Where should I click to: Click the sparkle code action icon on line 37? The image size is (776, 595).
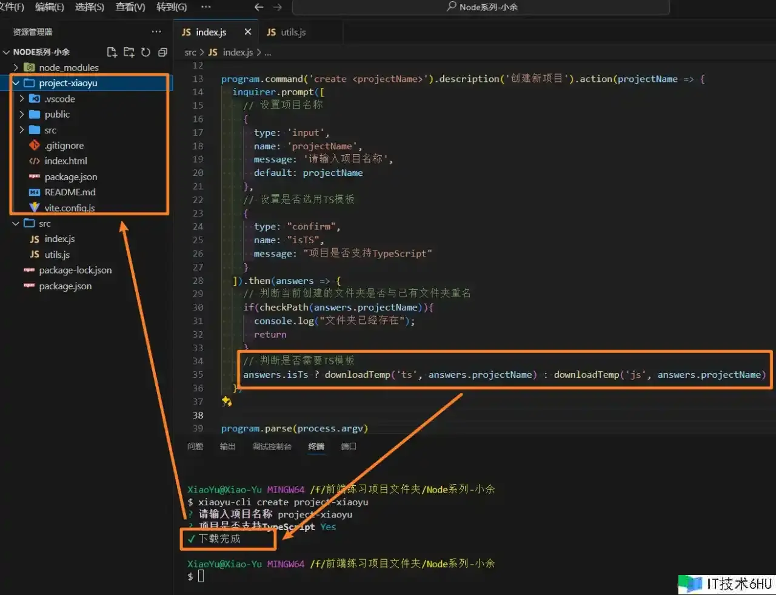pos(227,401)
